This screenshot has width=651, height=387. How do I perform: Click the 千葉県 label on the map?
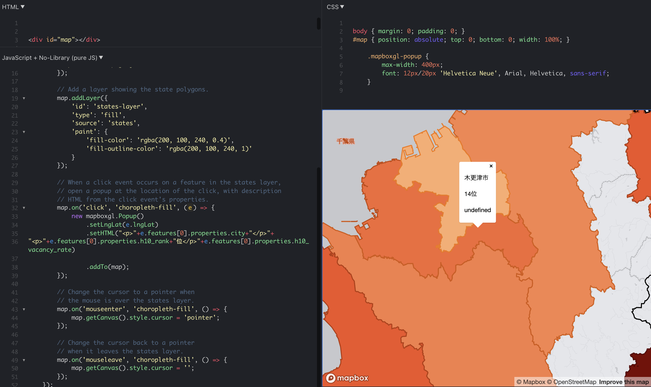[x=345, y=141]
